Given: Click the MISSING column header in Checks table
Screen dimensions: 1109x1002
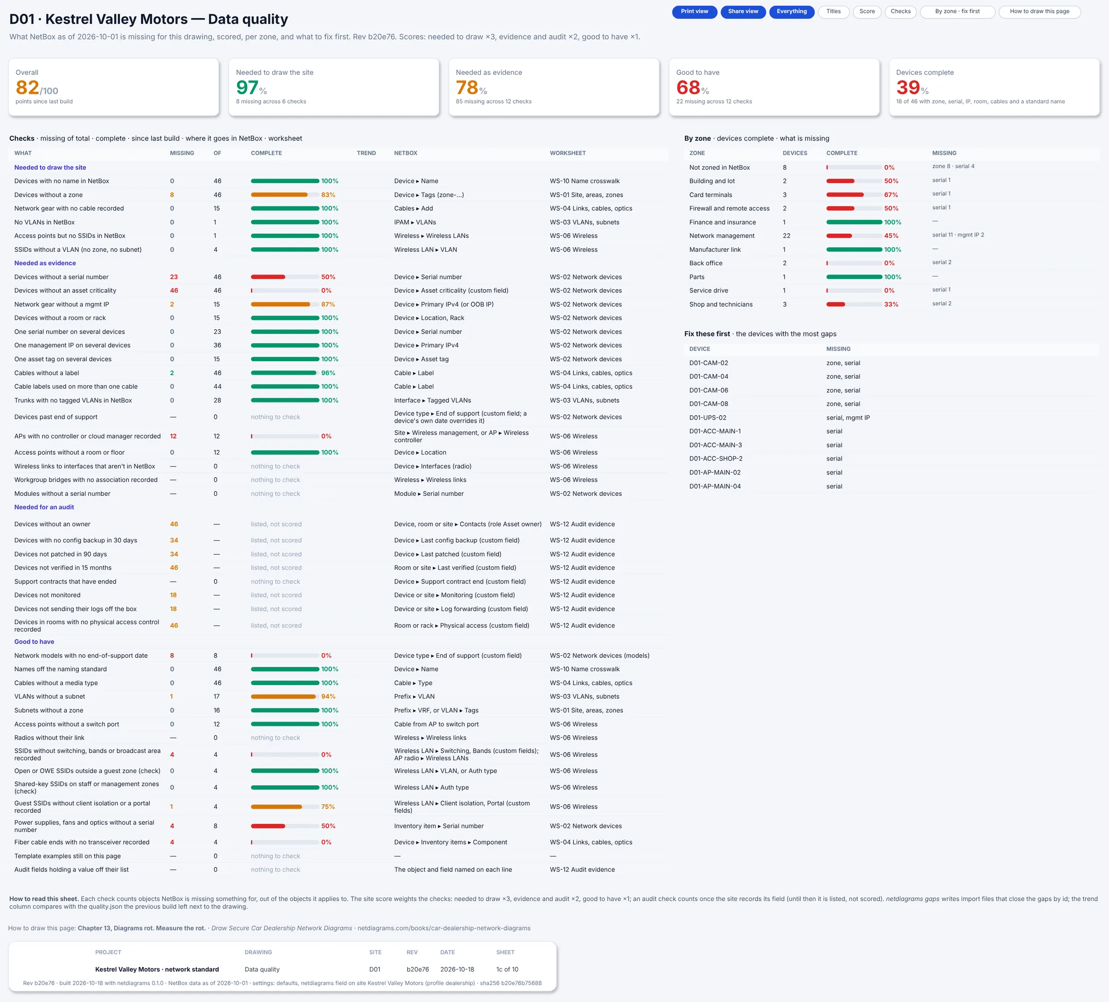Looking at the screenshot, I should [182, 153].
